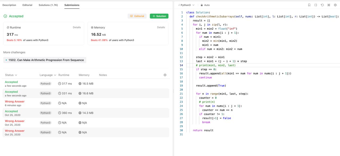Click the Python3 tag in the 317 ms row
This screenshot has width=340, height=156.
45,84
